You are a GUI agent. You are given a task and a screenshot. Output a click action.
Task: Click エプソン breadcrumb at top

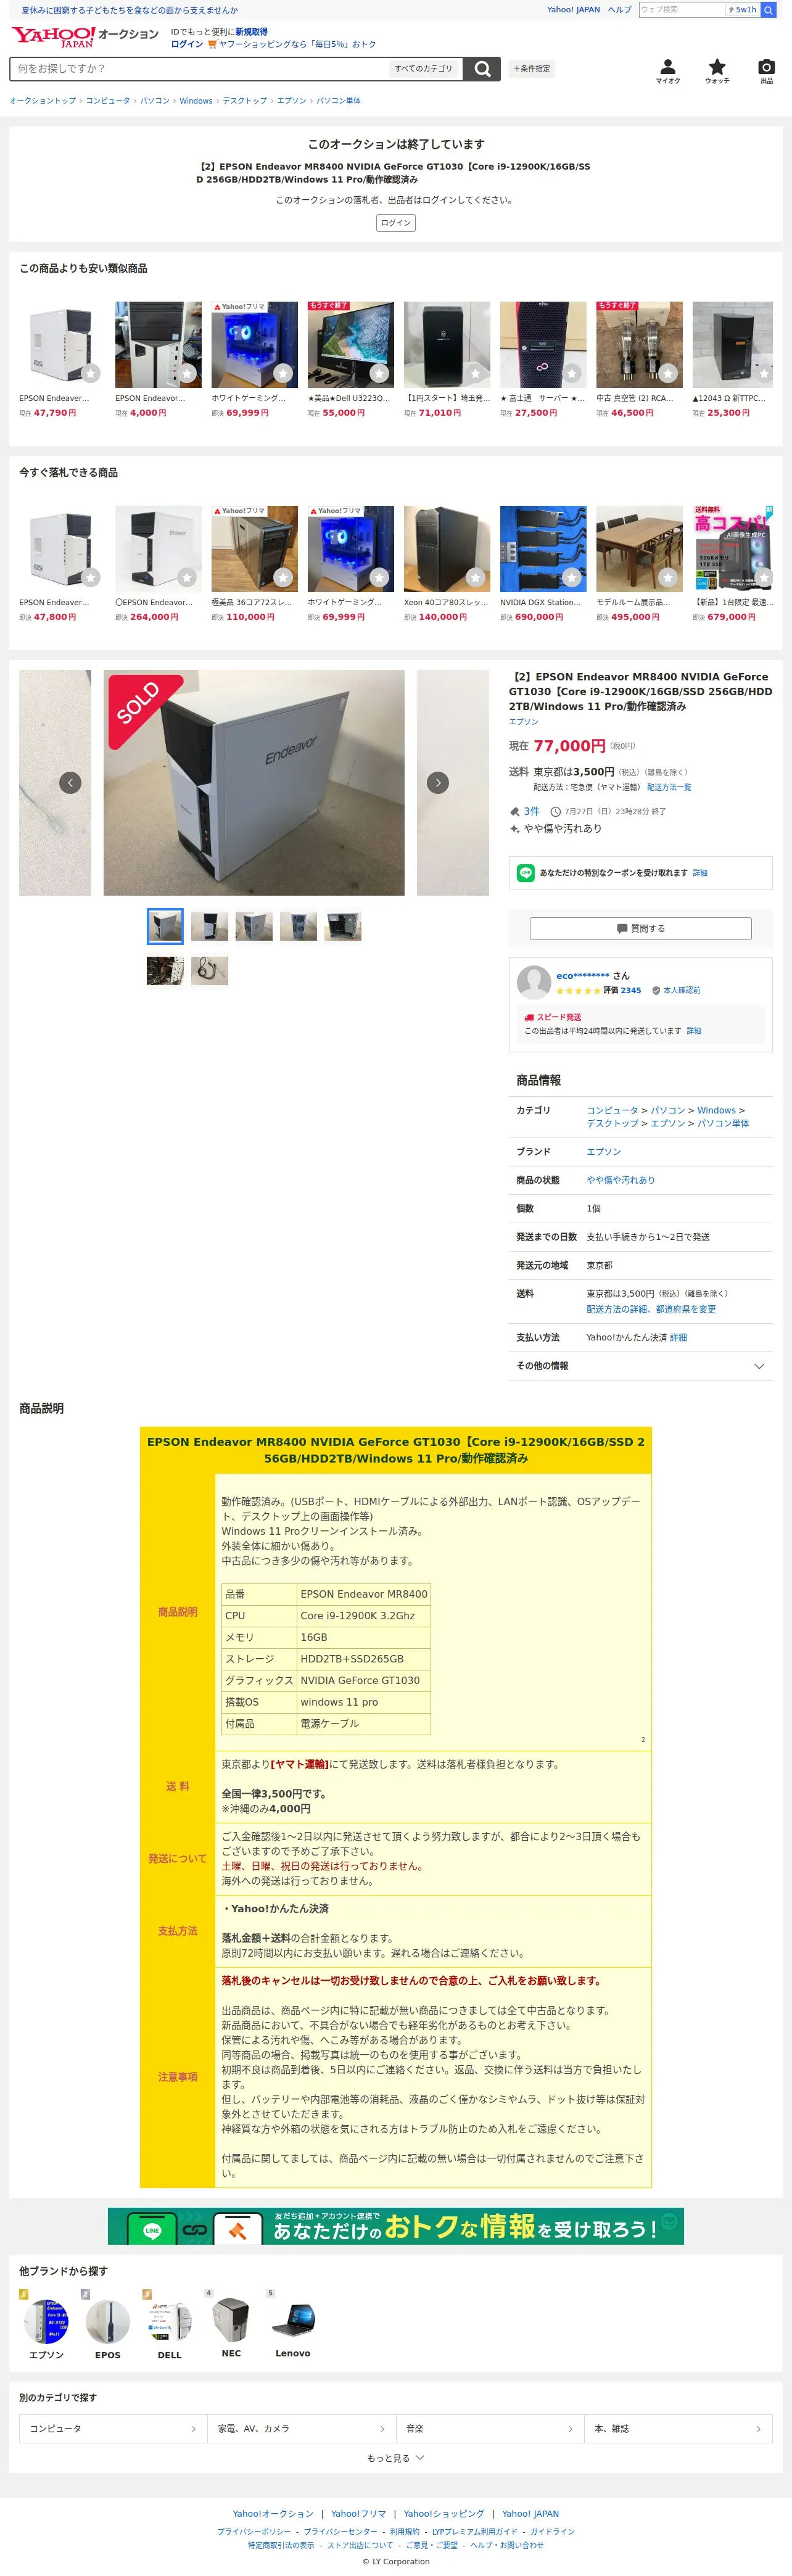[292, 101]
